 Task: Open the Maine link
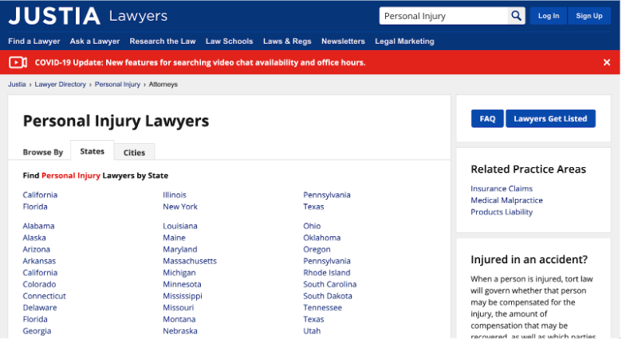click(174, 238)
